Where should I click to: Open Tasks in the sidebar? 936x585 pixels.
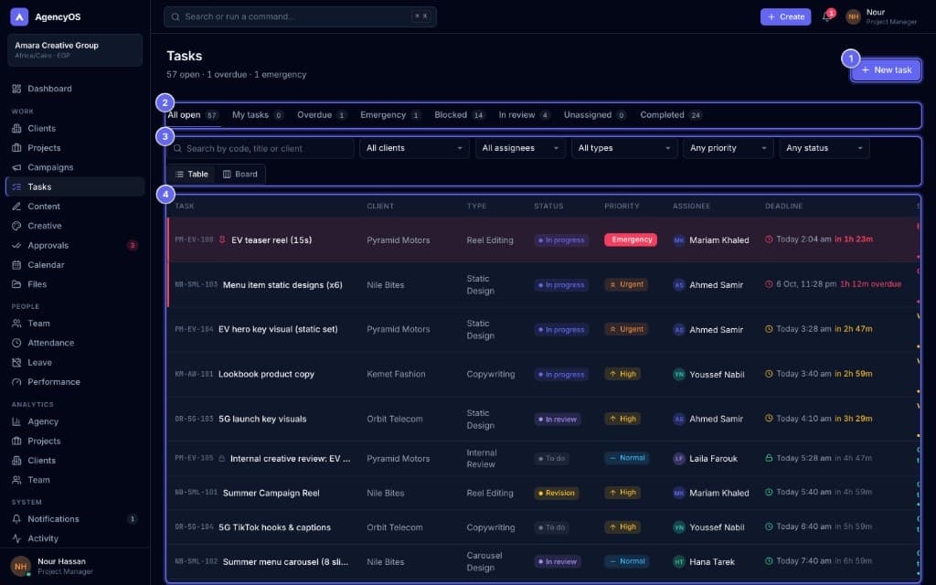75,186
